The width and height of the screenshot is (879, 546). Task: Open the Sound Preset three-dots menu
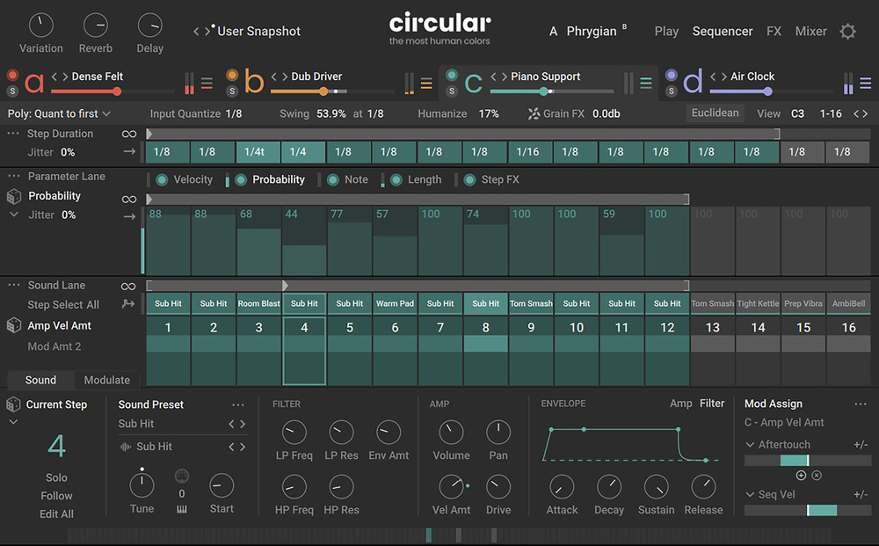[238, 404]
